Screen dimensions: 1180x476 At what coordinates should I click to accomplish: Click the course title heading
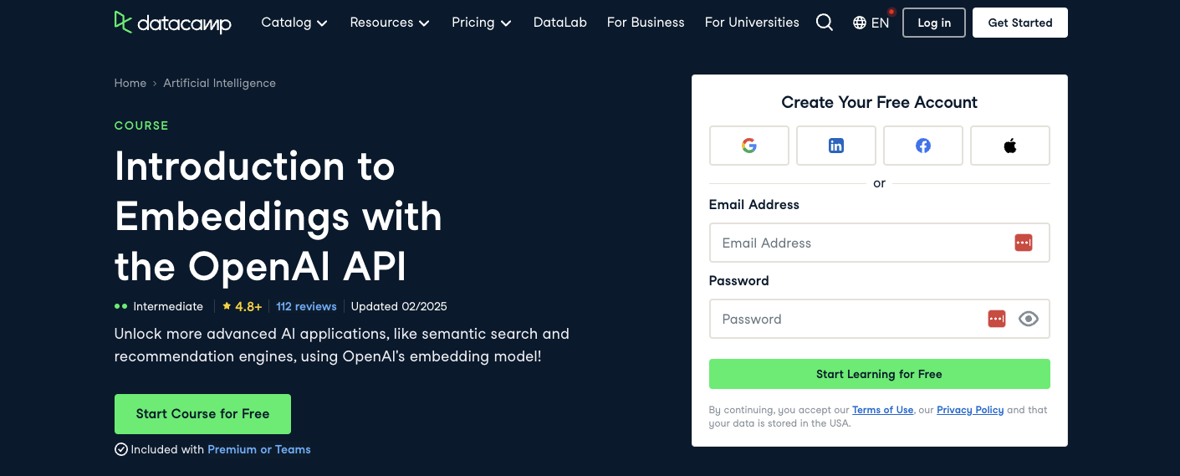pos(278,217)
